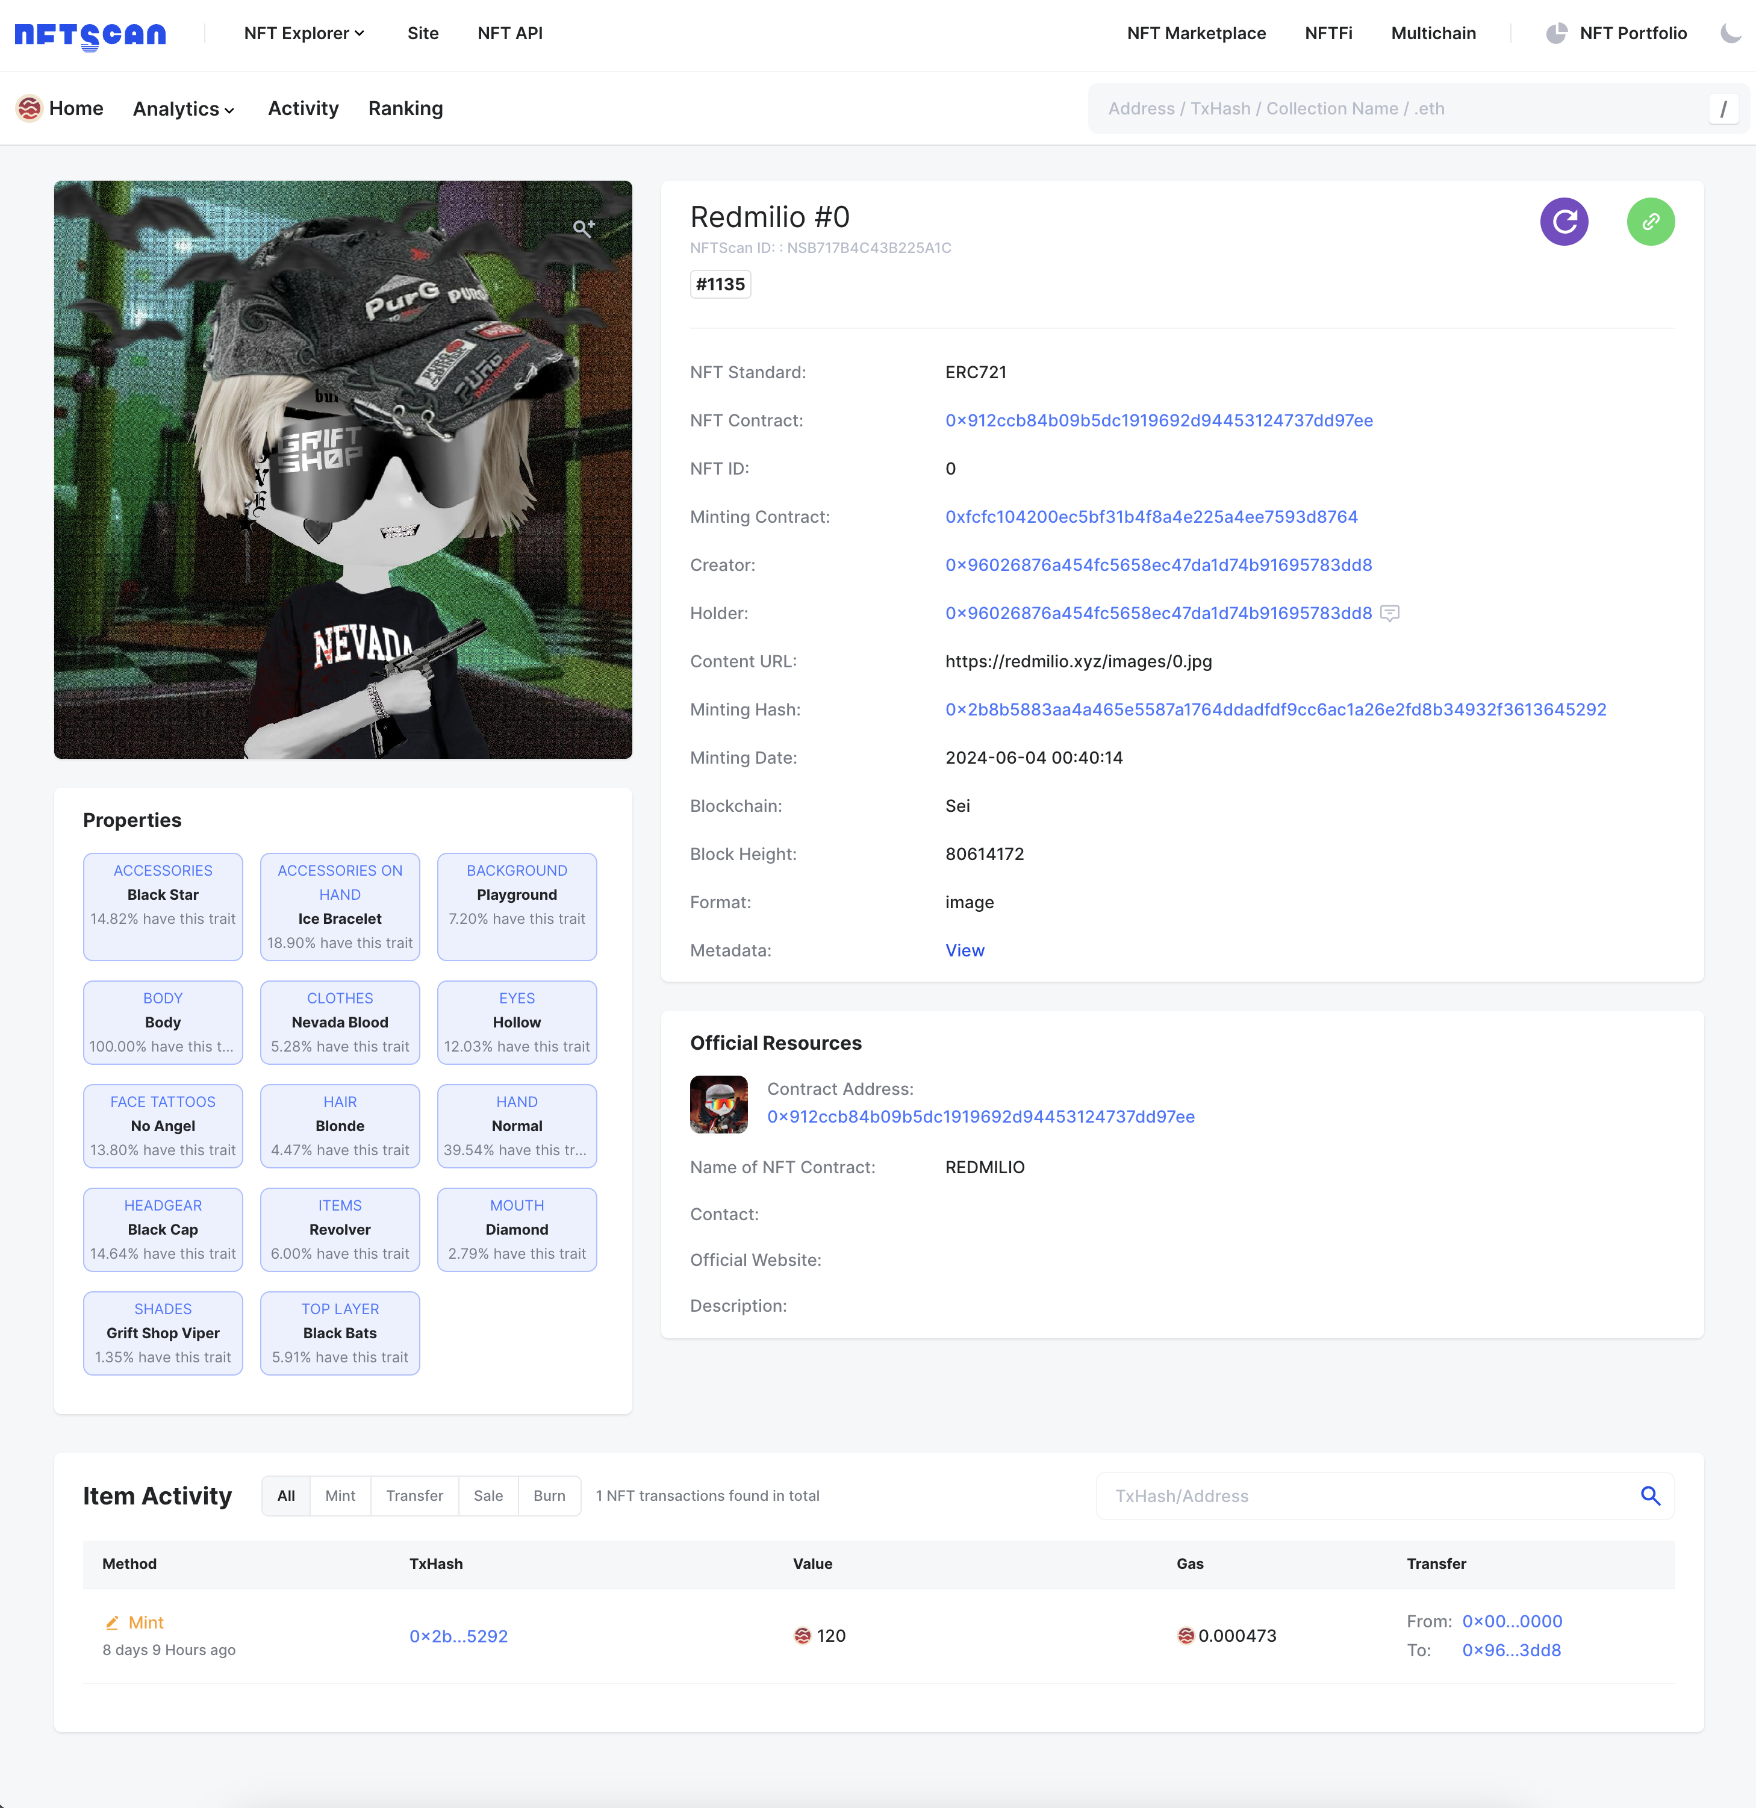Viewport: 1756px width, 1808px height.
Task: Click the collection thumbnail in Official Resources
Action: point(718,1104)
